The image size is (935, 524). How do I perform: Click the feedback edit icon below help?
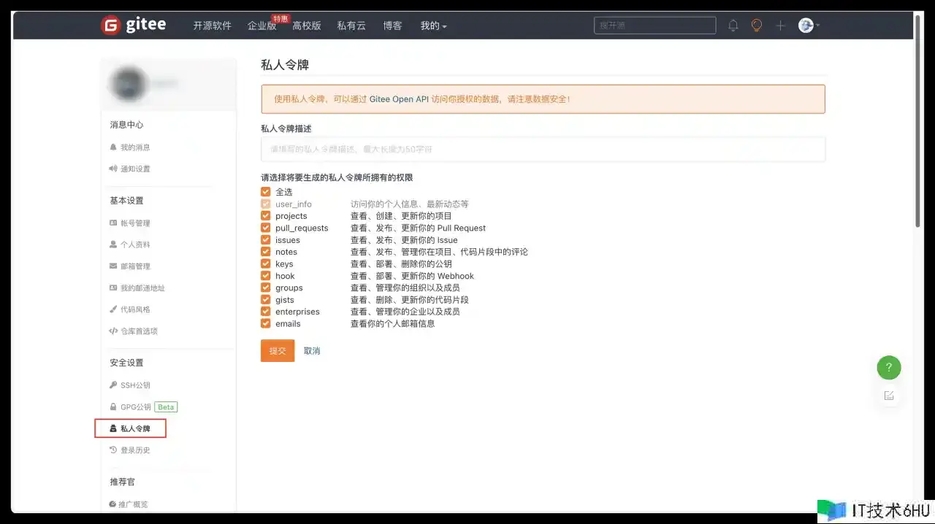pyautogui.click(x=889, y=396)
